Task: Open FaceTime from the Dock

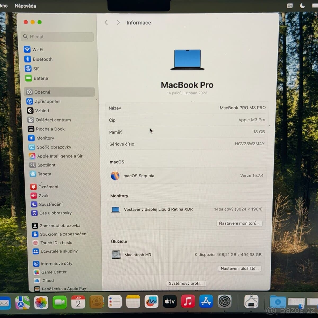Action: (60, 302)
